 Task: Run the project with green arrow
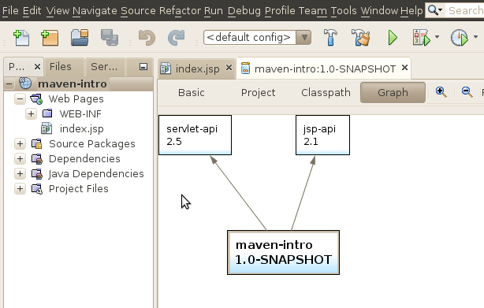pos(393,38)
